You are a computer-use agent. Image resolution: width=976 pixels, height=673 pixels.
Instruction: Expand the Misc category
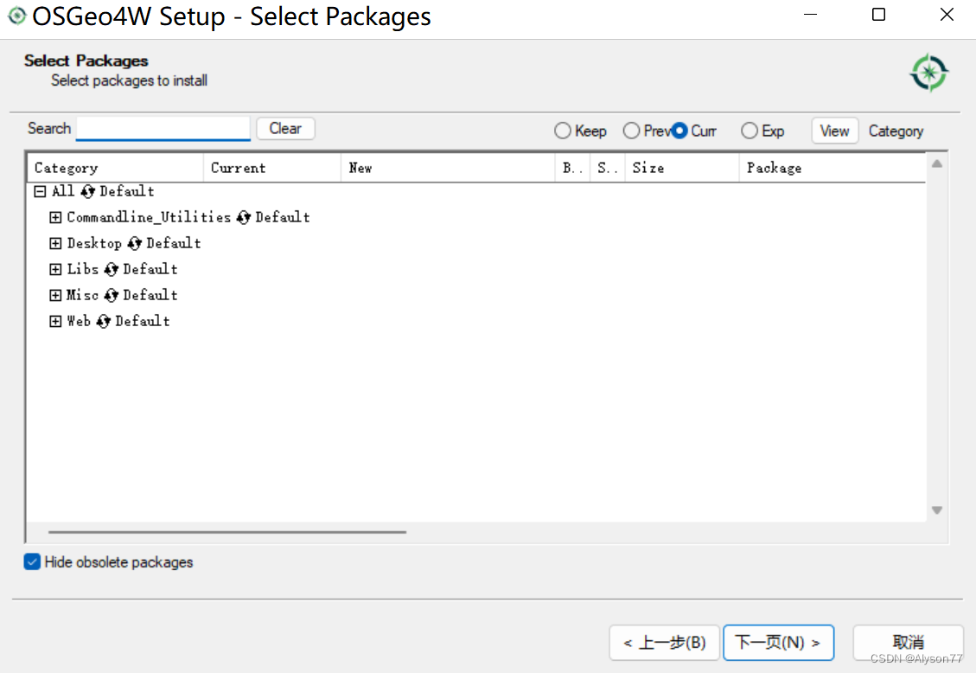click(x=55, y=295)
